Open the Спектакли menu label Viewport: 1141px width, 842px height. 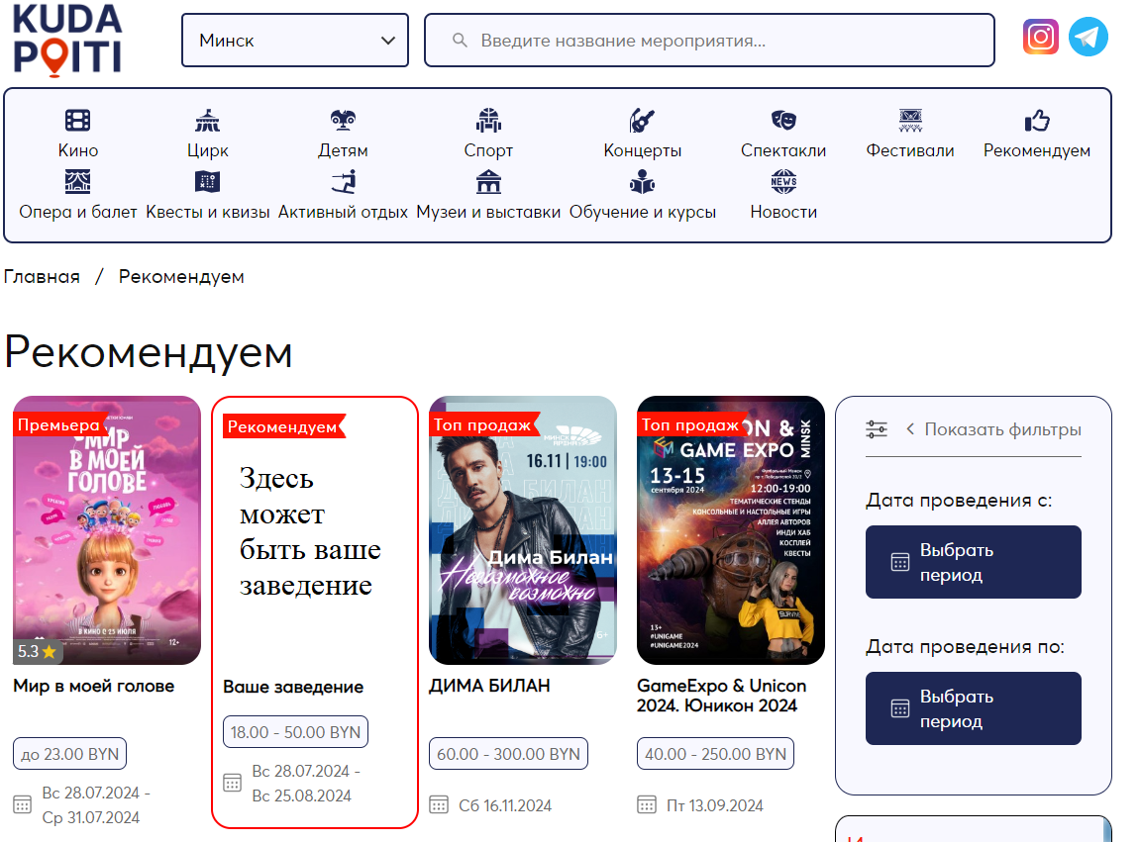tap(783, 150)
